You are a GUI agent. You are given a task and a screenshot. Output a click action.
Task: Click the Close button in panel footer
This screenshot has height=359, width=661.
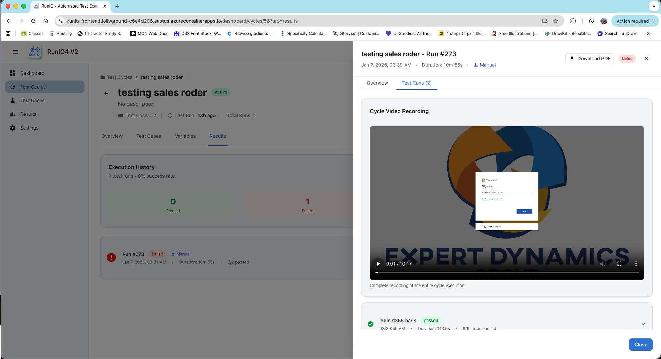coord(641,345)
